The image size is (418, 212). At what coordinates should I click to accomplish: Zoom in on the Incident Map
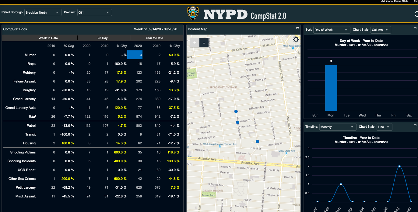click(195, 43)
